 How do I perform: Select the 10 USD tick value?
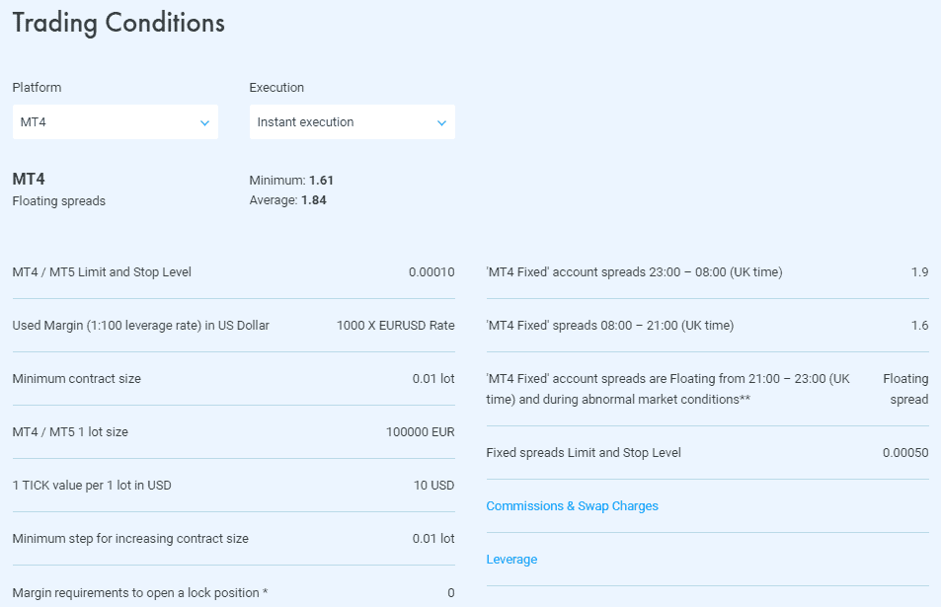click(x=433, y=486)
